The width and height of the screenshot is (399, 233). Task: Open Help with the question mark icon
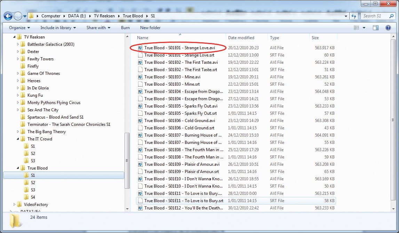pos(388,28)
